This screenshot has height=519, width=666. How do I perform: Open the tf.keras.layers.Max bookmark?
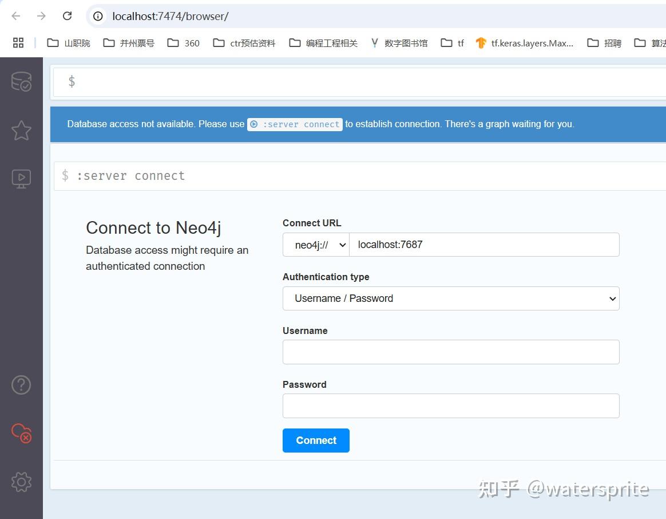click(525, 42)
